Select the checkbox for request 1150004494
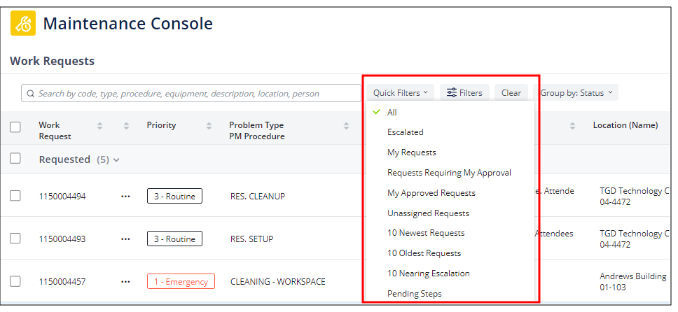678x312 pixels. [15, 196]
